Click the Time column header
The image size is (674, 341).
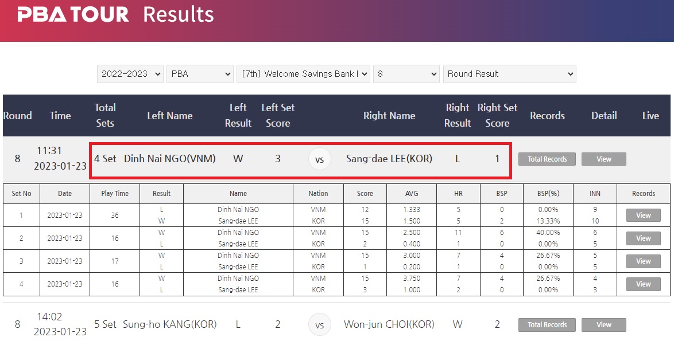60,115
